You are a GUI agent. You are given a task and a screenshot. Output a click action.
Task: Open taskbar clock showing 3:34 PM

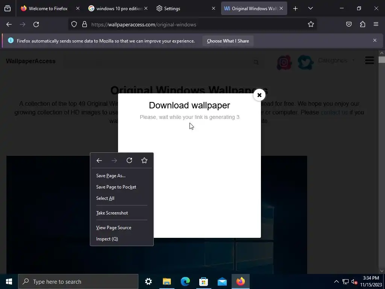[x=371, y=281]
